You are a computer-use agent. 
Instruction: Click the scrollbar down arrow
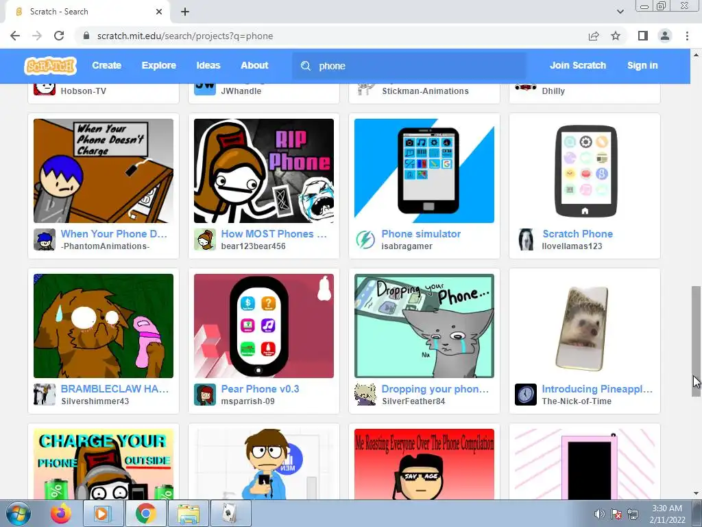(696, 493)
